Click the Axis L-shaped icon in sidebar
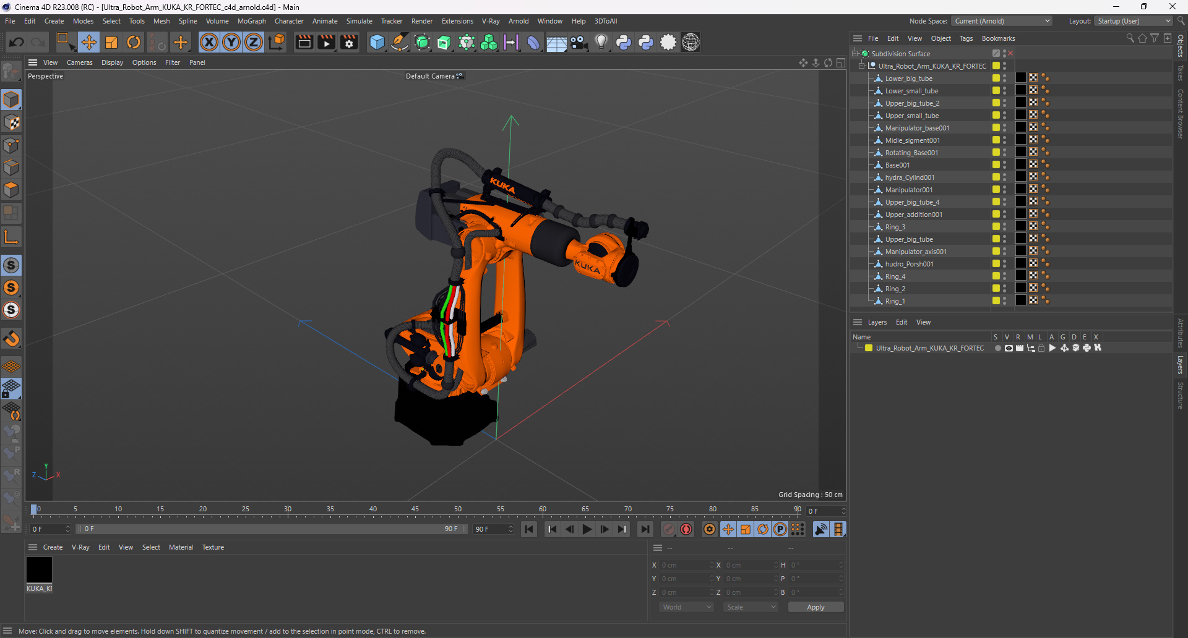 tap(11, 237)
